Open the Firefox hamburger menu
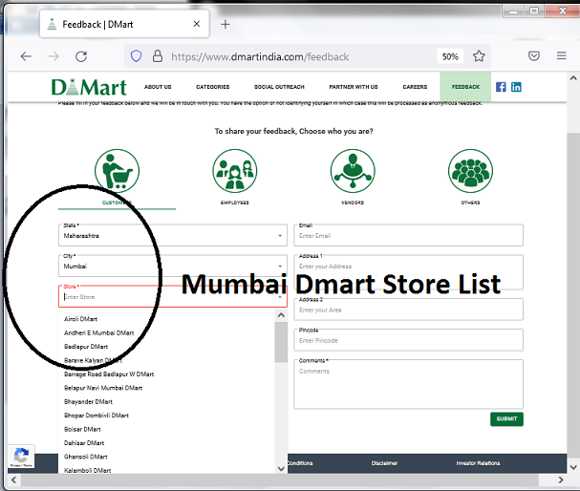 click(x=562, y=55)
